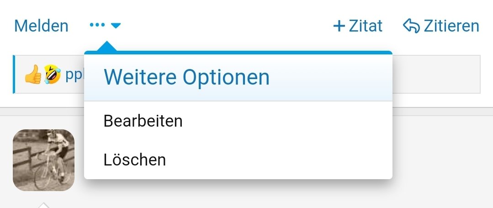Open the username next to reaction emojis
The width and height of the screenshot is (493, 208).
[x=74, y=75]
